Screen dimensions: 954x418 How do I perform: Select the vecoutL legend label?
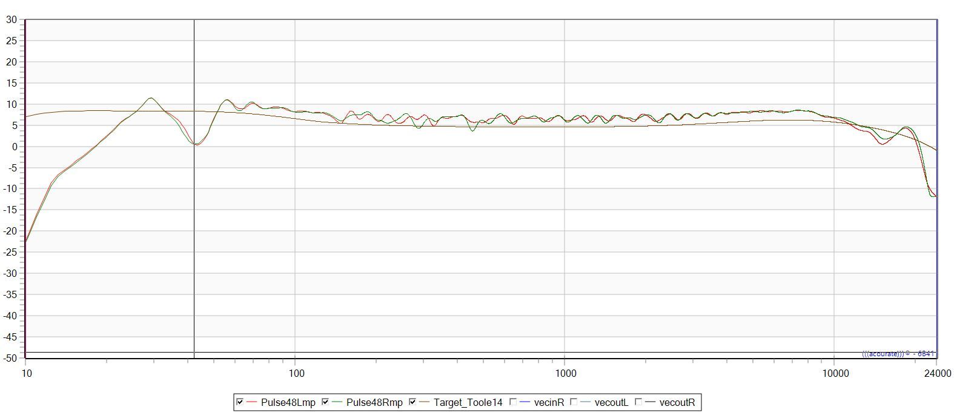click(x=612, y=402)
